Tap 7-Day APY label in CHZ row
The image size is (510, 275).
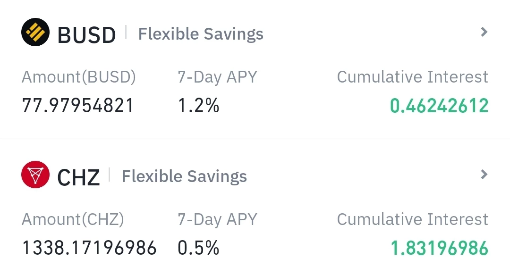coord(217,219)
